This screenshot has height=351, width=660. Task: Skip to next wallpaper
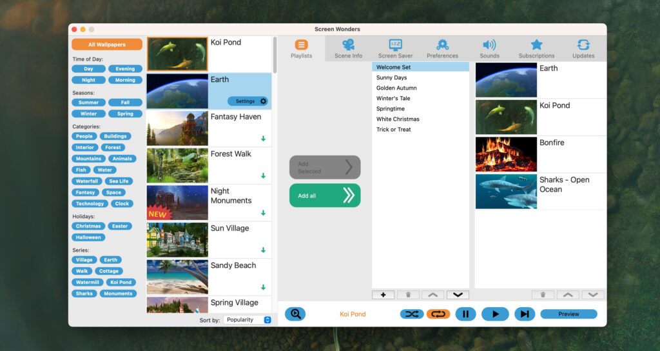click(x=525, y=314)
